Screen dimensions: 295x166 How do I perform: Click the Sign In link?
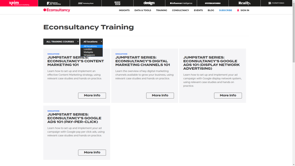[245, 10]
